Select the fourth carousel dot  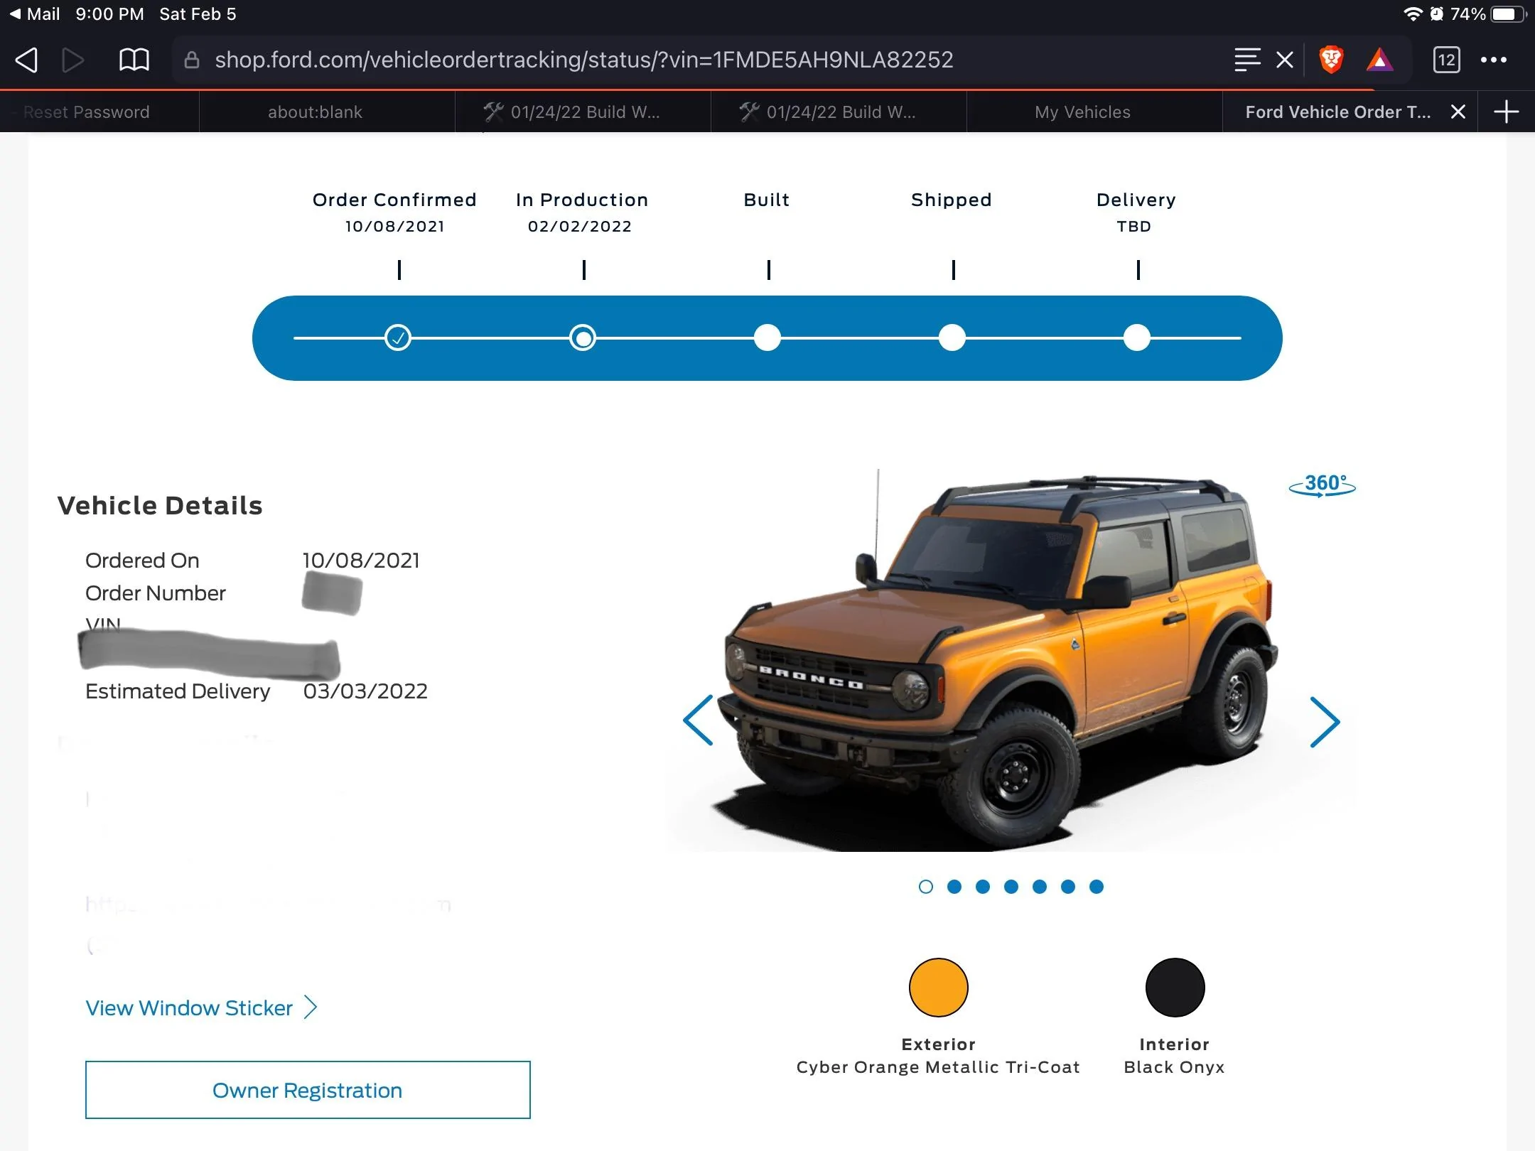pyautogui.click(x=1011, y=887)
